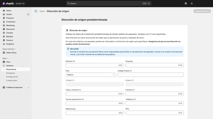Open Empaques under Guiasmx
The width and height of the screenshot is (213, 119).
[10, 73]
